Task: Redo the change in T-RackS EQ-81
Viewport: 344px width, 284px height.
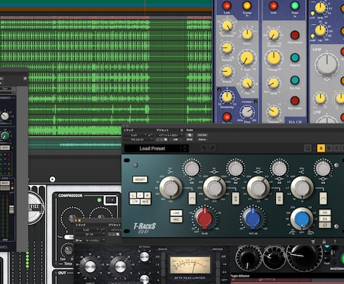Action: 212,149
